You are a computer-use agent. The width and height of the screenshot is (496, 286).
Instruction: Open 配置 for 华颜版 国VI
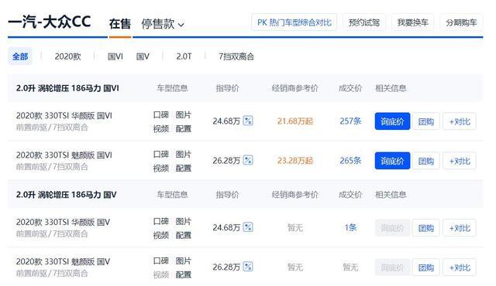coord(184,128)
